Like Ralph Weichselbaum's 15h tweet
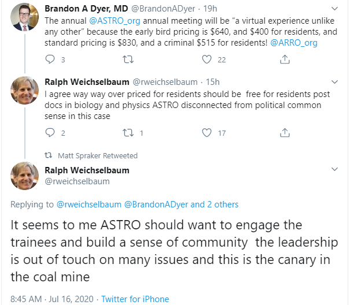The height and width of the screenshot is (305, 350). point(207,133)
